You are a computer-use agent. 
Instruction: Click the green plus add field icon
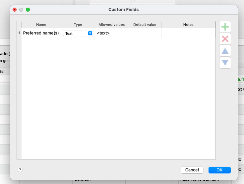pos(225,27)
